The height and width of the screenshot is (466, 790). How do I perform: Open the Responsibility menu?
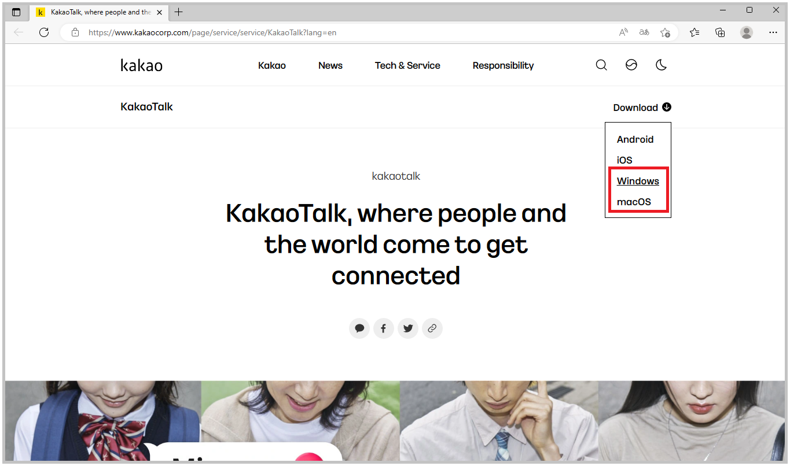pos(503,65)
